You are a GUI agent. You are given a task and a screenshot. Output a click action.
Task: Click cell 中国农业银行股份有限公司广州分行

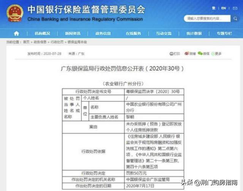point(154,107)
